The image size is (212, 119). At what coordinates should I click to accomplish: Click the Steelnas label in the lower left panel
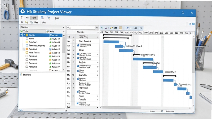[27, 75]
